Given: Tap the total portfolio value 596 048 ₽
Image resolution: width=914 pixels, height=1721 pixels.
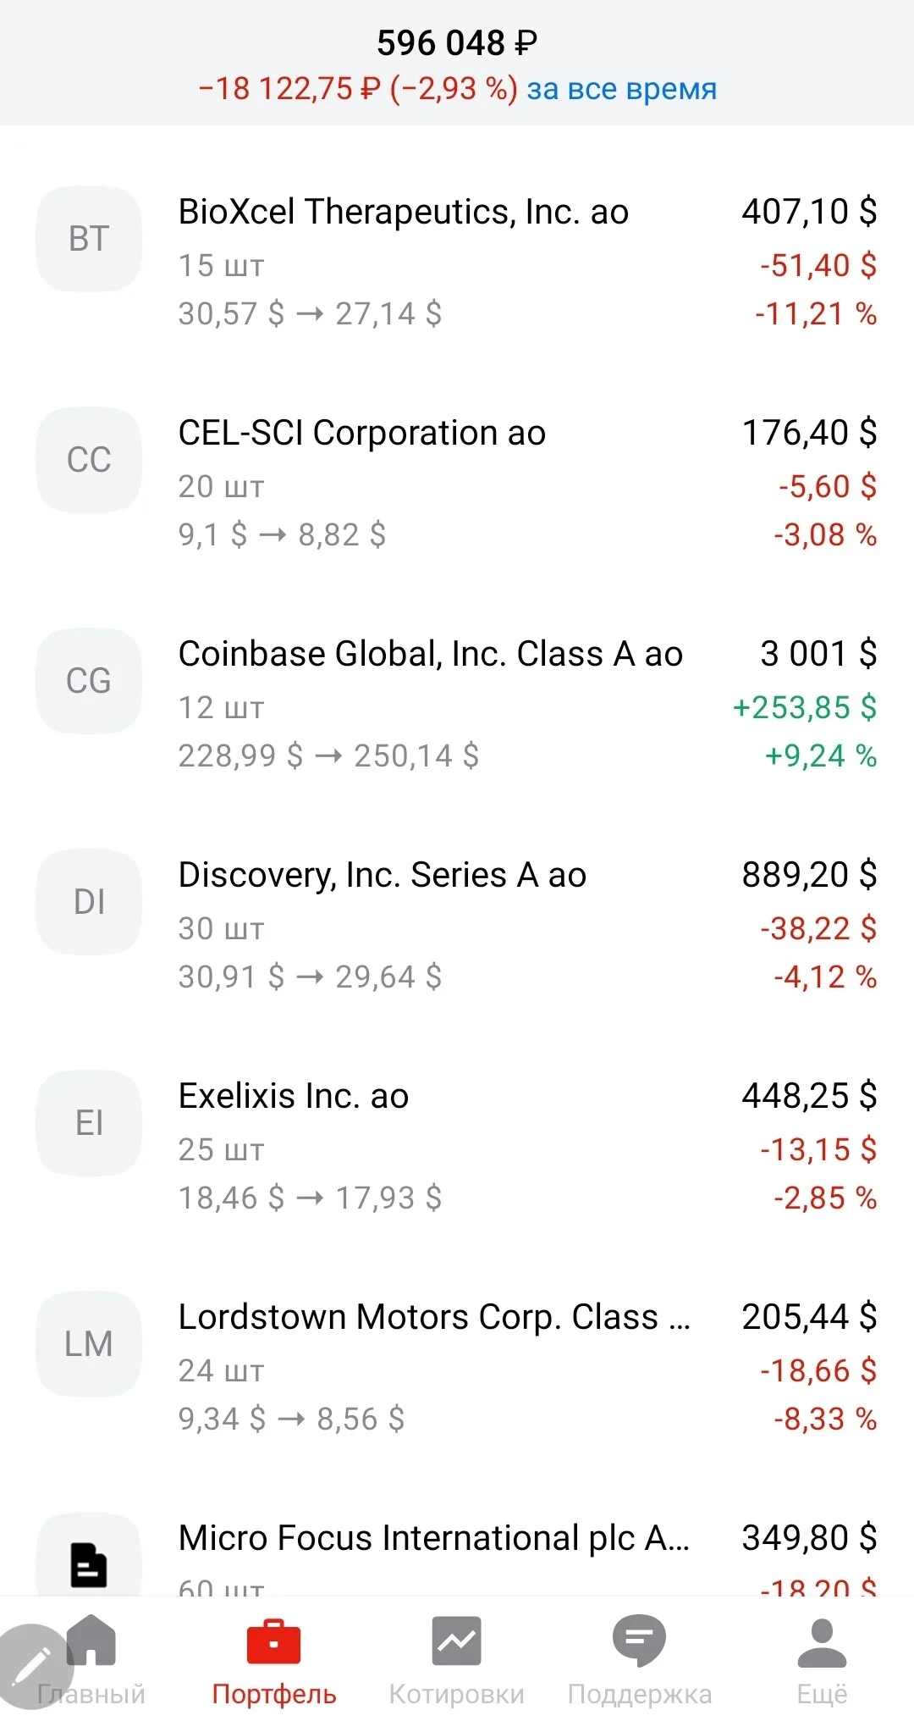Looking at the screenshot, I should click(x=457, y=42).
